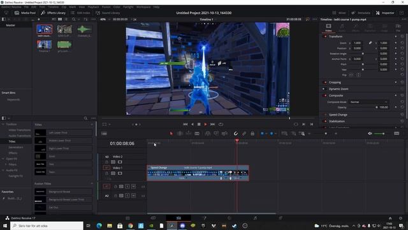Collapse the Toolbox tree node
Viewport: 408px width, 230px height.
pos(3,125)
